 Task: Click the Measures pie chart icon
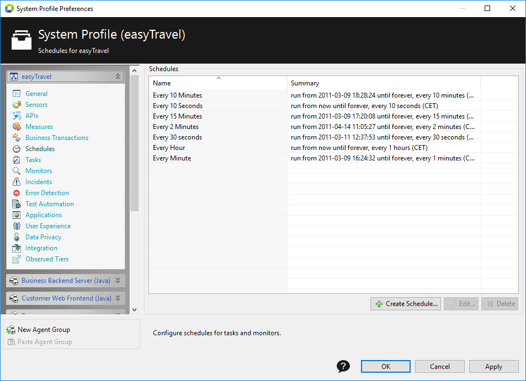[x=17, y=127]
